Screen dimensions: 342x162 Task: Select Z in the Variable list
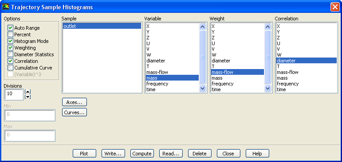coord(172,38)
